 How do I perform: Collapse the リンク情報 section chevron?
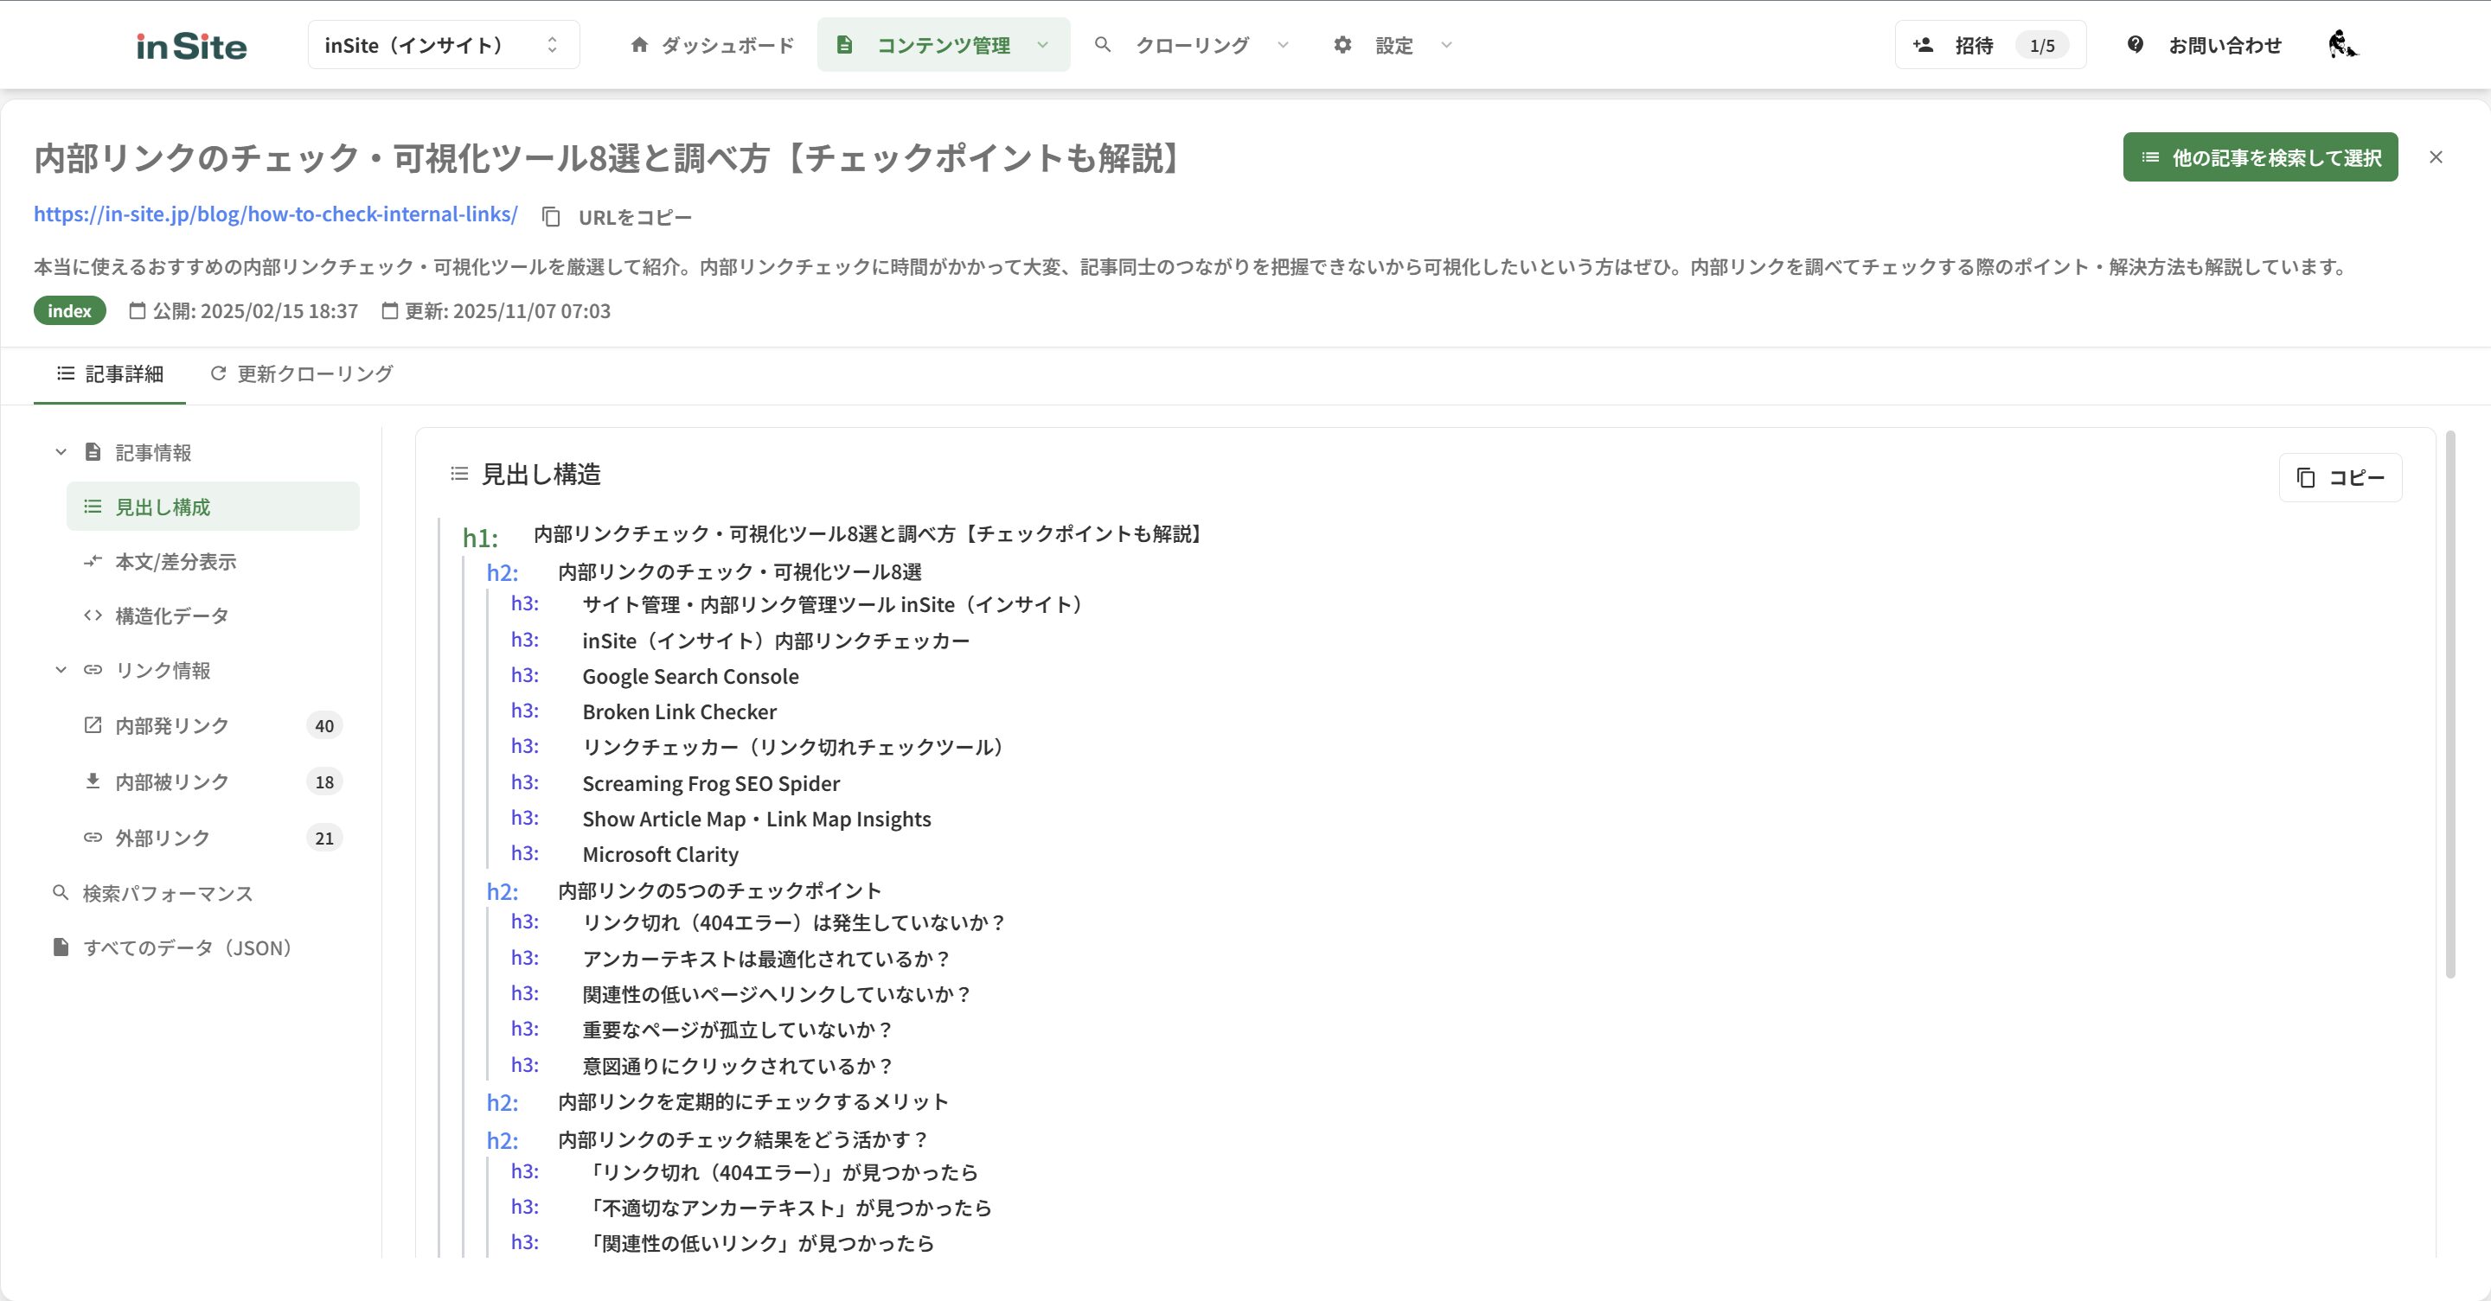click(61, 670)
